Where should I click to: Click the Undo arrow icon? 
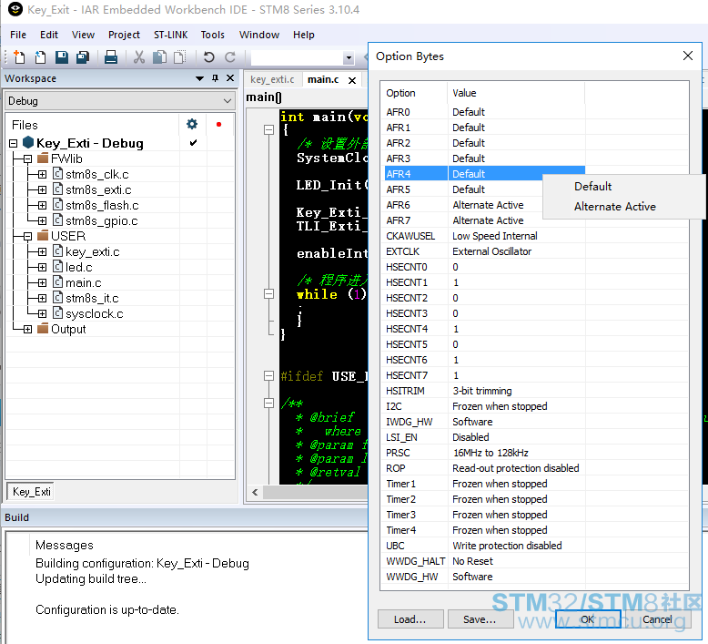click(208, 57)
